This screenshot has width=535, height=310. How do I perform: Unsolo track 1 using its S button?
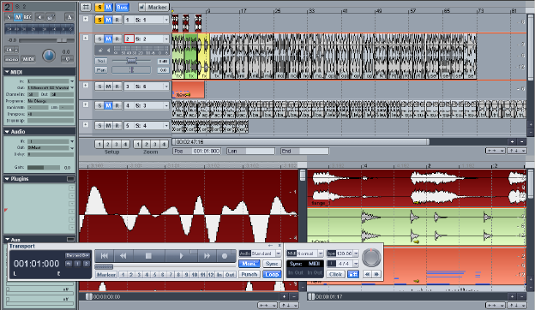tap(99, 20)
